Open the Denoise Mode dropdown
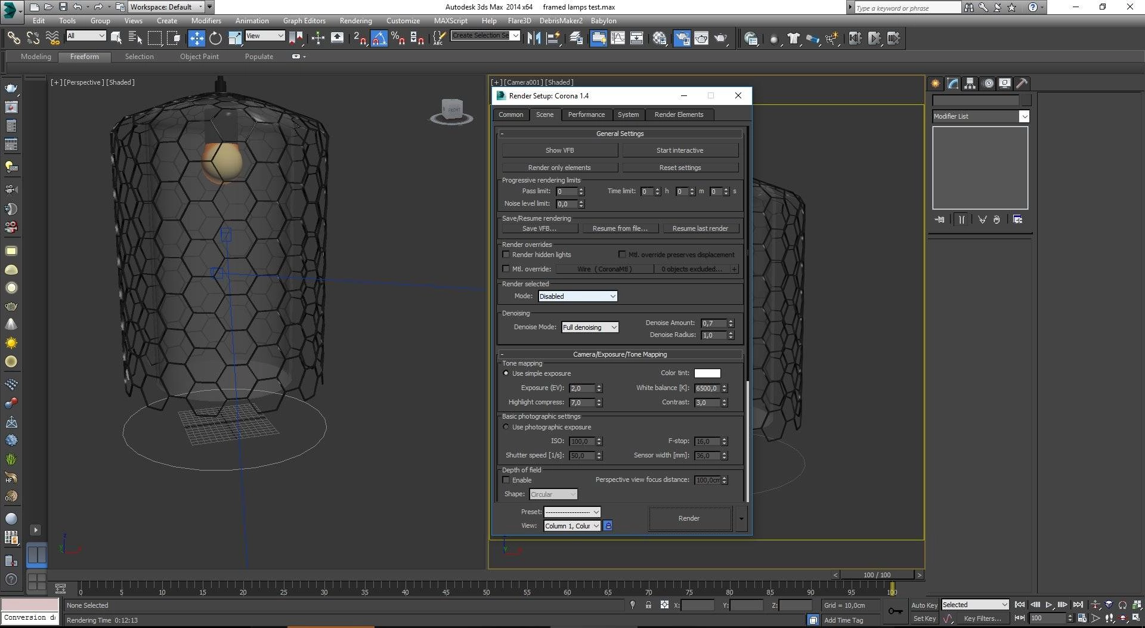The width and height of the screenshot is (1145, 628). tap(590, 327)
